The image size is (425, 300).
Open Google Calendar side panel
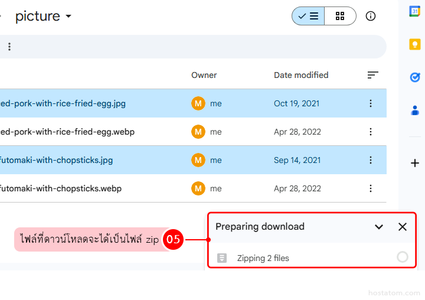point(415,11)
